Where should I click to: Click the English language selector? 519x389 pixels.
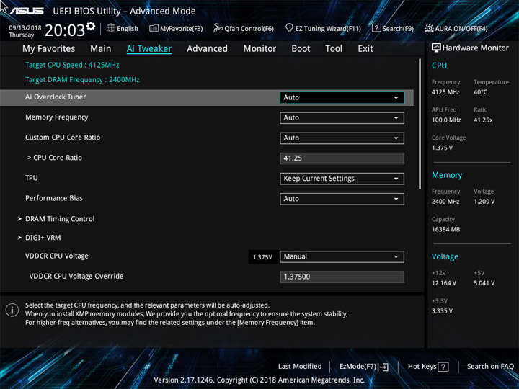point(123,28)
